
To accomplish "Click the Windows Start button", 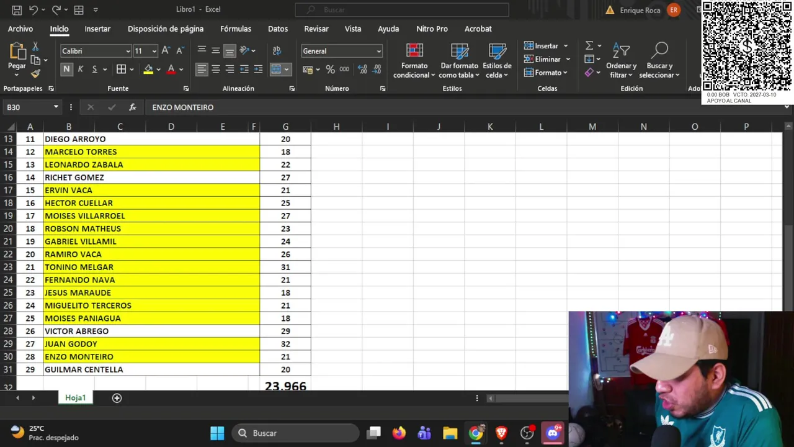I will (x=217, y=433).
